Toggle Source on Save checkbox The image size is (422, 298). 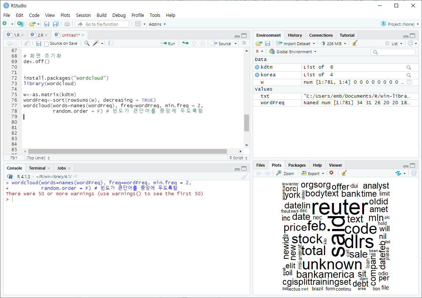pos(46,44)
